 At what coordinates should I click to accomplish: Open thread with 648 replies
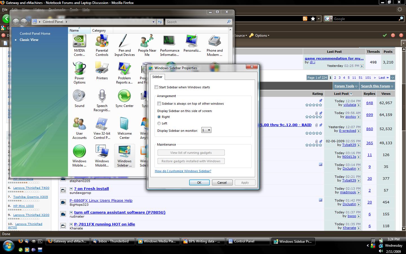point(370,103)
